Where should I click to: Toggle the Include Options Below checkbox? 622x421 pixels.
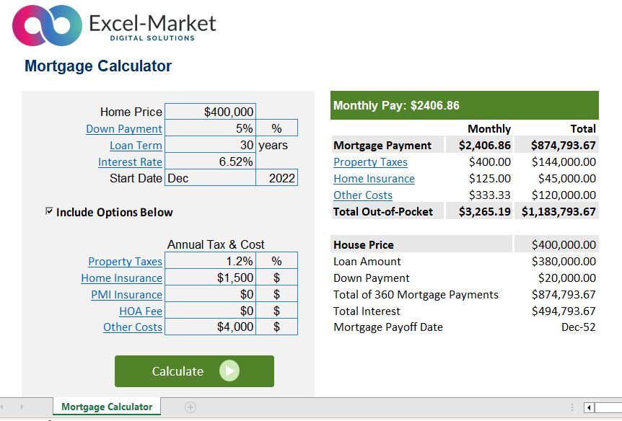(49, 212)
